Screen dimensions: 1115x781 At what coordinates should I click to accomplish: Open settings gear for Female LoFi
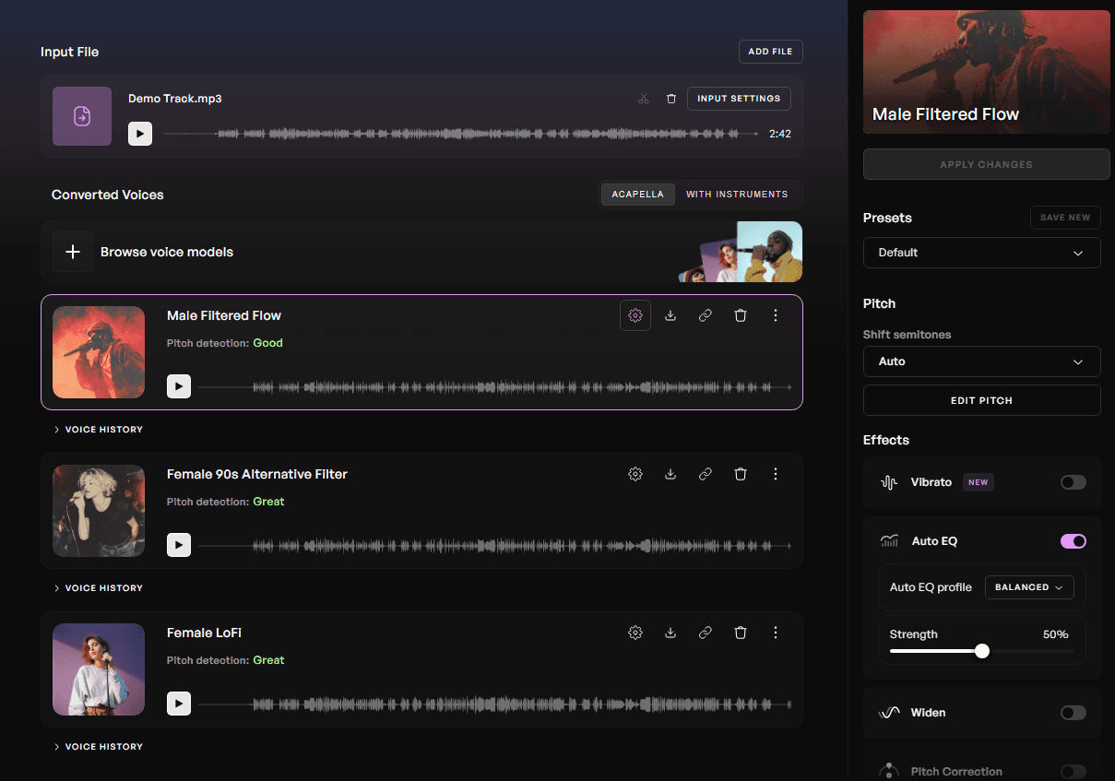(x=635, y=633)
